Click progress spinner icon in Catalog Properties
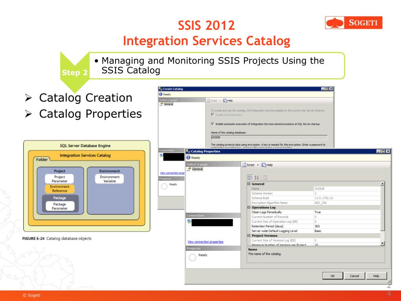 pos(192,257)
